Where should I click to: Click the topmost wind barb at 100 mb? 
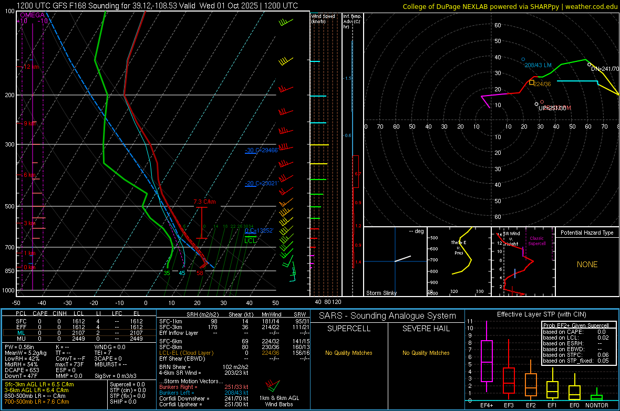pos(286,22)
